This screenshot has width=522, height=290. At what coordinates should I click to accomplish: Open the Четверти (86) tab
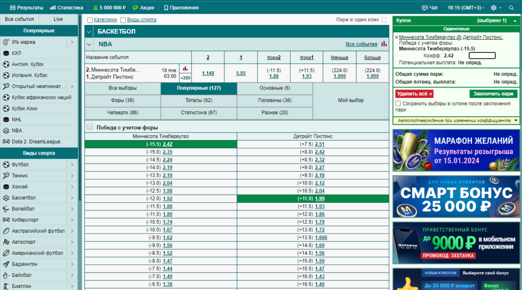(122, 113)
